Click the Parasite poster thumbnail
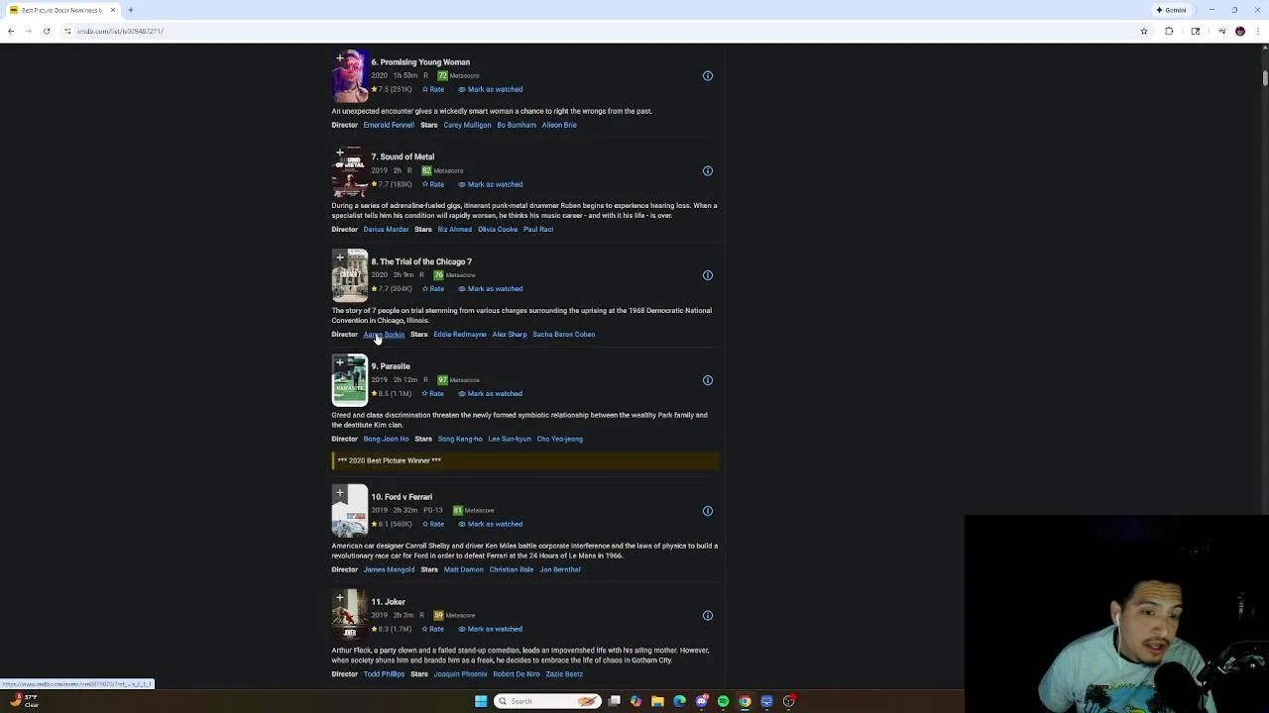The height and width of the screenshot is (713, 1269). pos(349,381)
